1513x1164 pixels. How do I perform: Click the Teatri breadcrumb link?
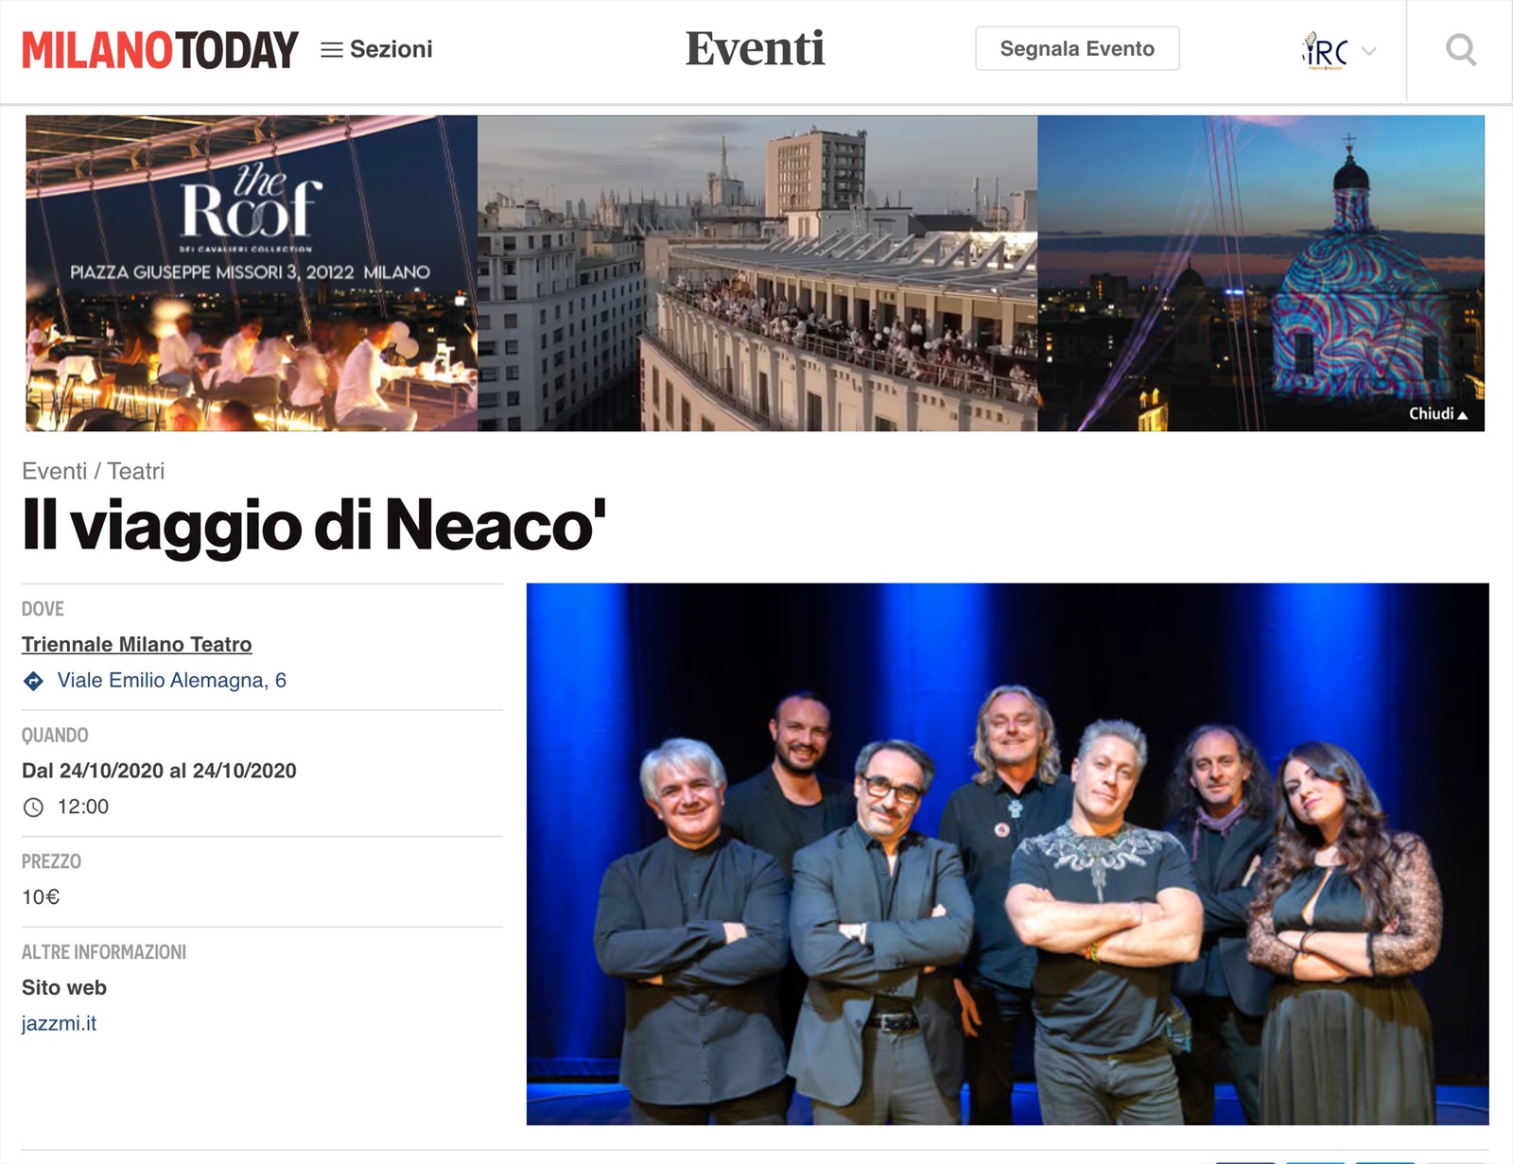pos(135,471)
